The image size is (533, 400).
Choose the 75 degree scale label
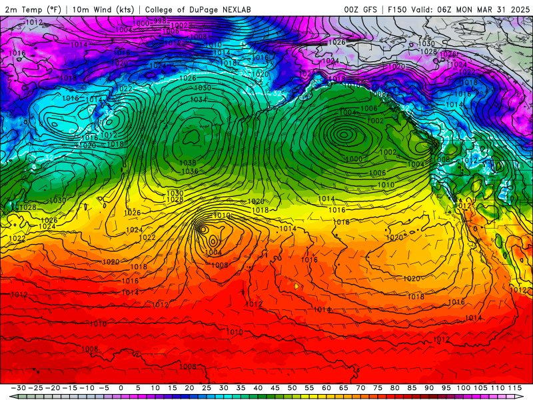point(378,388)
